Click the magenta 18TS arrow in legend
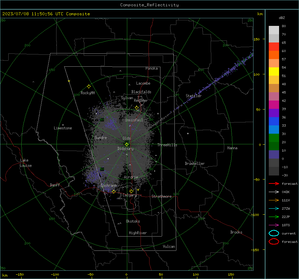This screenshot has height=279, width=299. (x=274, y=225)
